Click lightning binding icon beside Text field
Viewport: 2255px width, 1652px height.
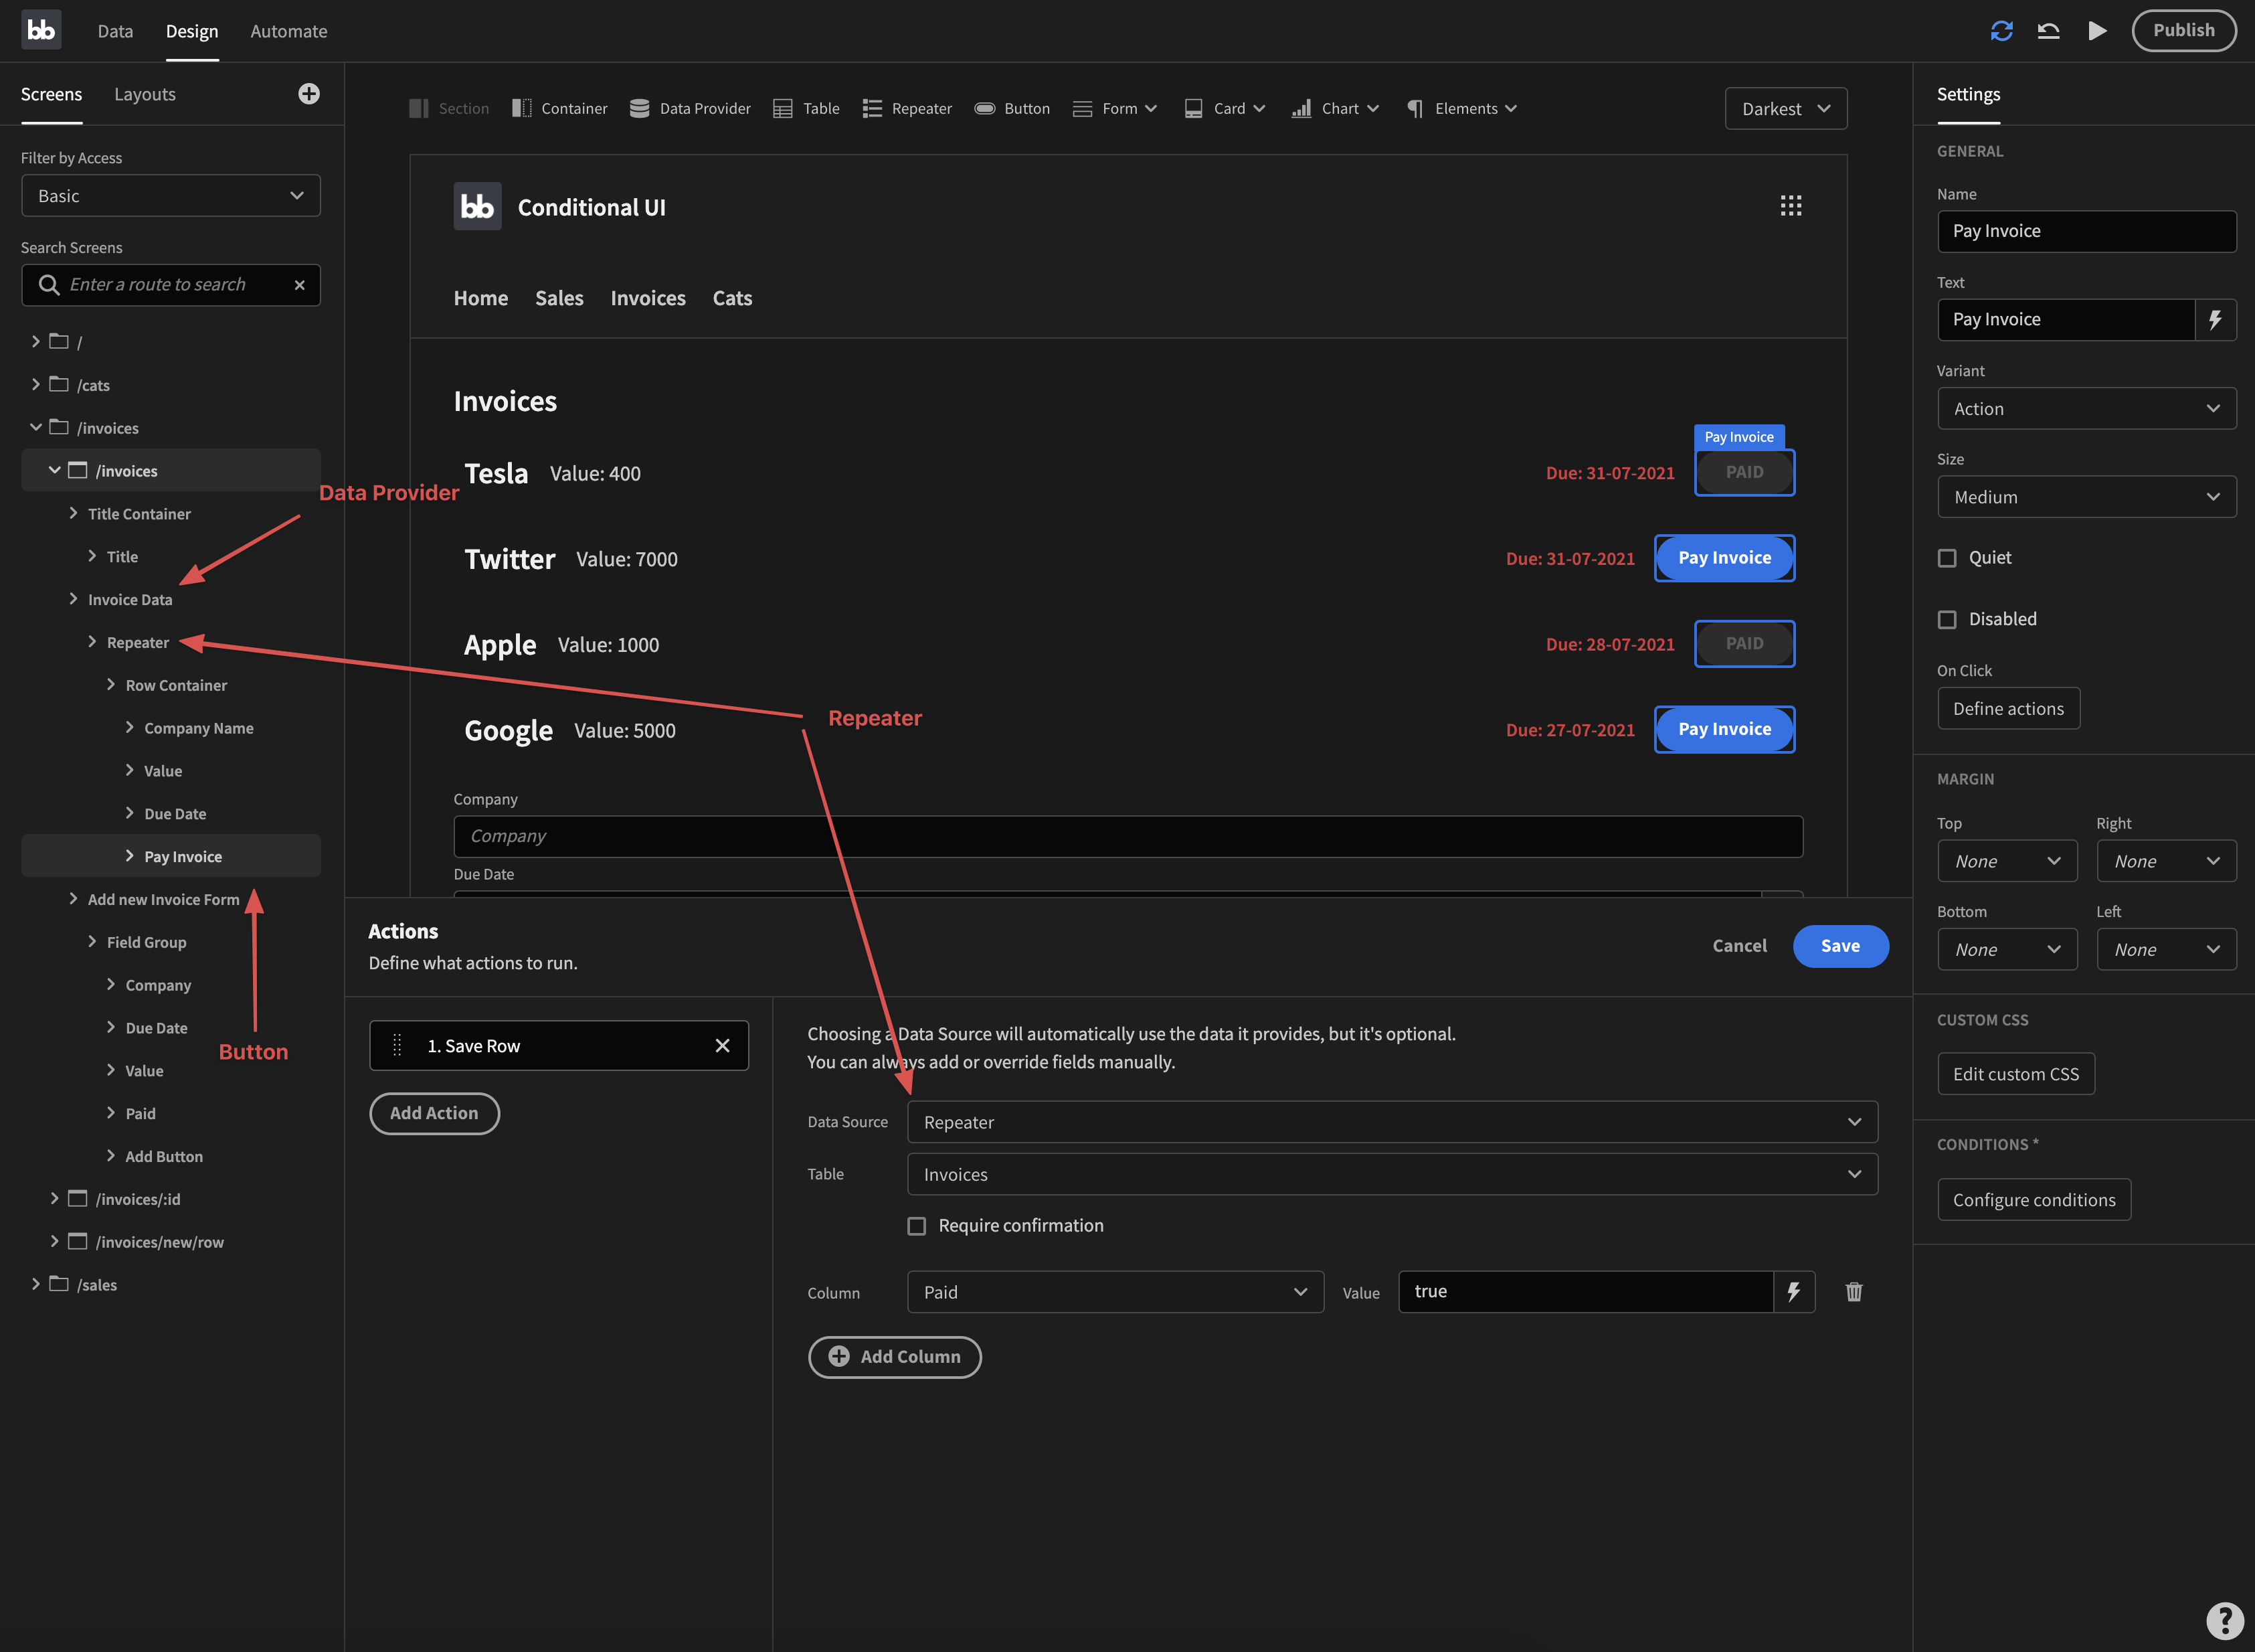tap(2215, 320)
